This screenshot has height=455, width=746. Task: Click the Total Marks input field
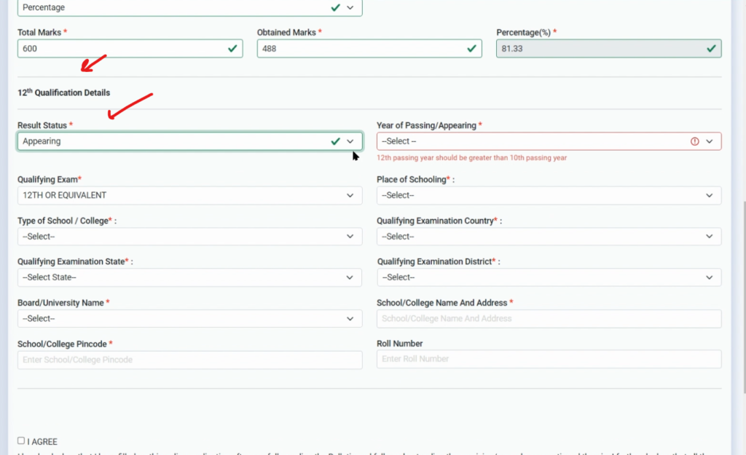point(120,49)
